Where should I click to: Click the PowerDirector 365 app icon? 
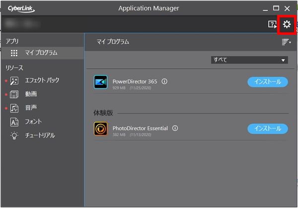(100, 82)
